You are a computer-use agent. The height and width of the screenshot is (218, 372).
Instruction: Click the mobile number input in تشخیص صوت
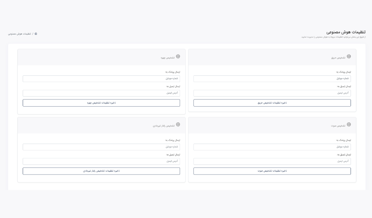(272, 147)
